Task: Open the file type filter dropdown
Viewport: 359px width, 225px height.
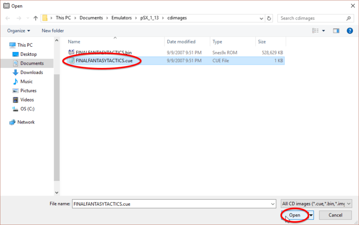Action: pyautogui.click(x=316, y=204)
